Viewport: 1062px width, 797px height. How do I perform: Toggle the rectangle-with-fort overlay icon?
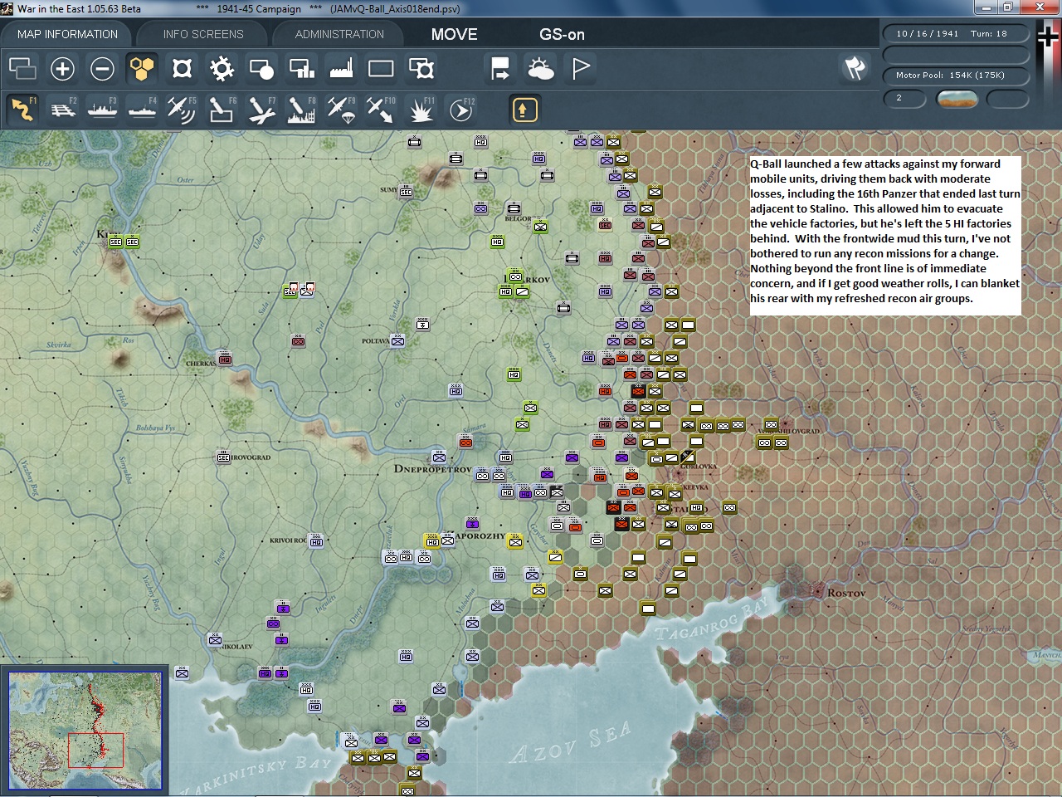(x=421, y=68)
